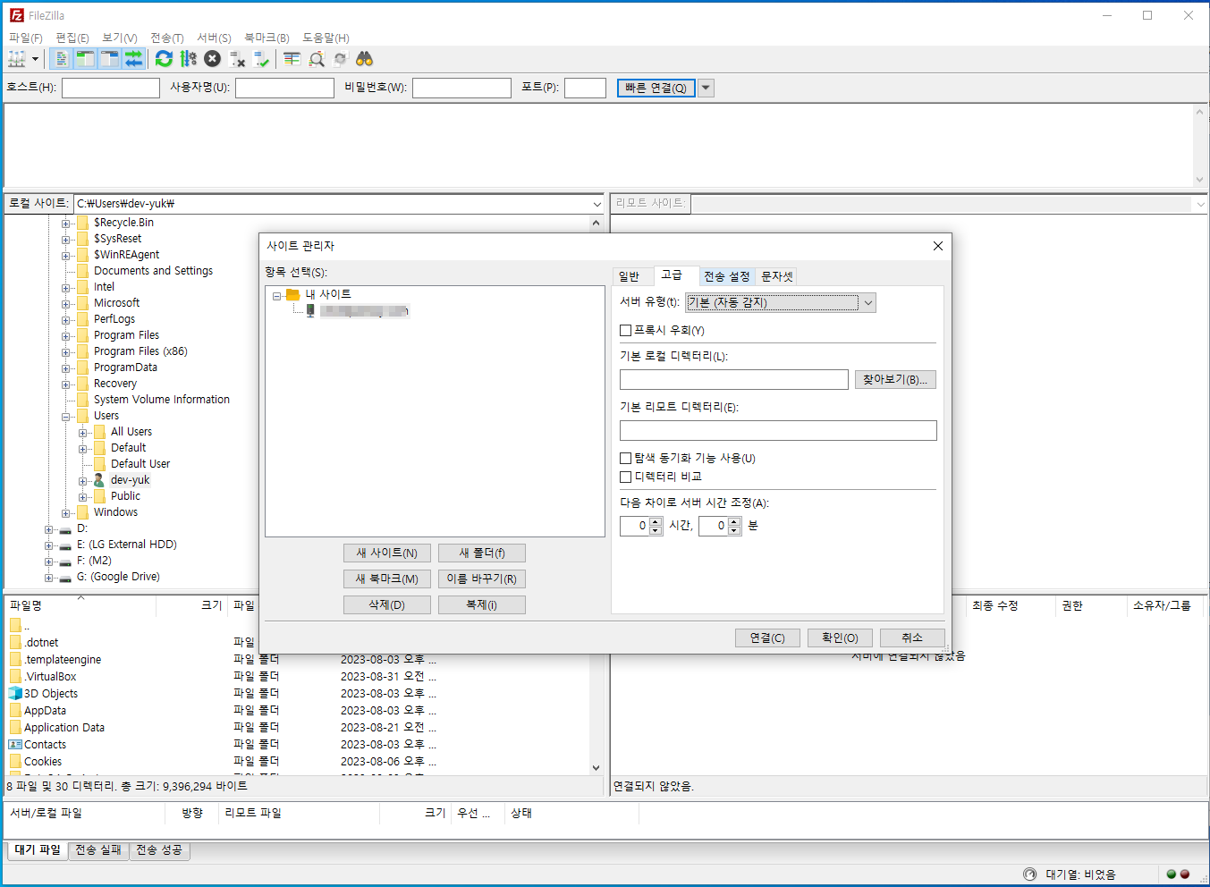Viewport: 1210px width, 887px height.
Task: Click the Contacts folder icon
Action: click(15, 744)
